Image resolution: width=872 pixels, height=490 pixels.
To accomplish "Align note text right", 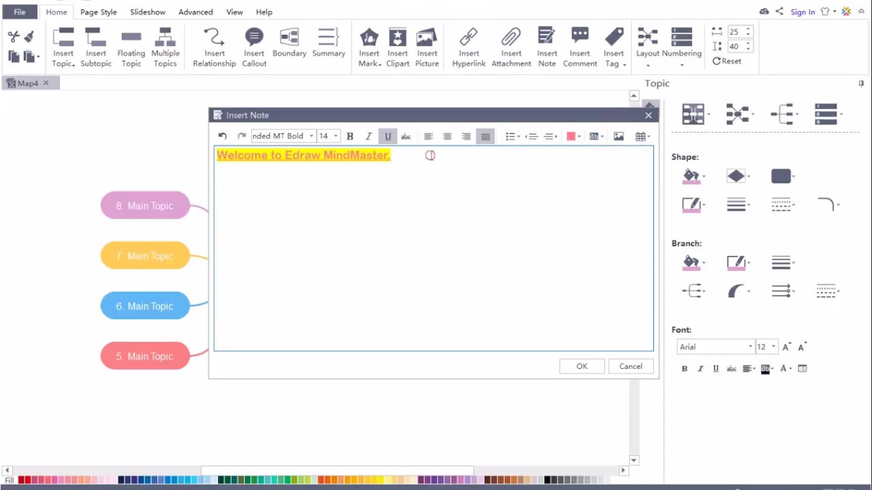I will tap(466, 136).
